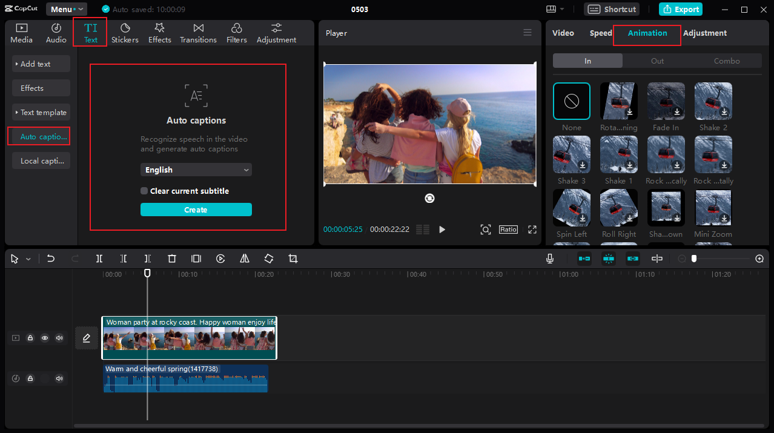Open the select tool dropdown arrow
Screen dimensions: 774x433
(x=28, y=259)
